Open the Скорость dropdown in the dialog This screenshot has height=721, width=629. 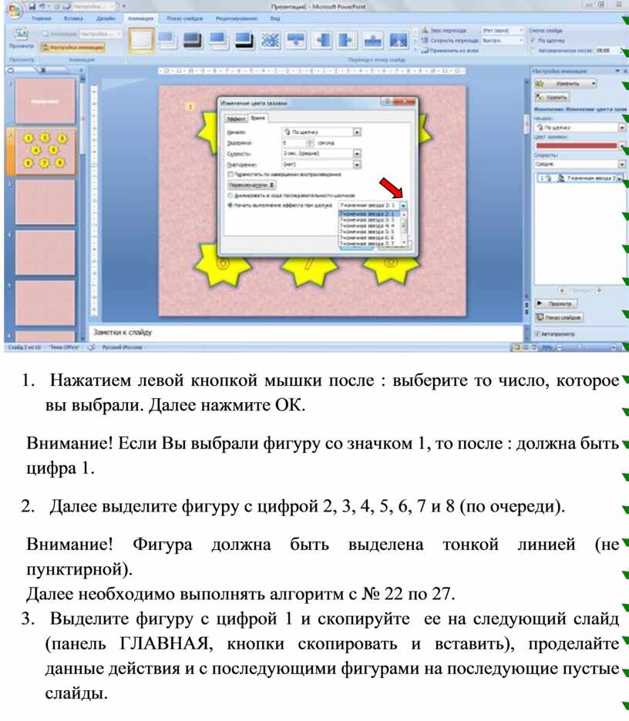(x=357, y=153)
